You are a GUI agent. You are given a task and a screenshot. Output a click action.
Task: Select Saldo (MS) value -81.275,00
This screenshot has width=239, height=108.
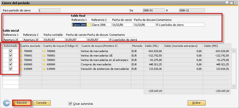pyautogui.click(x=217, y=60)
